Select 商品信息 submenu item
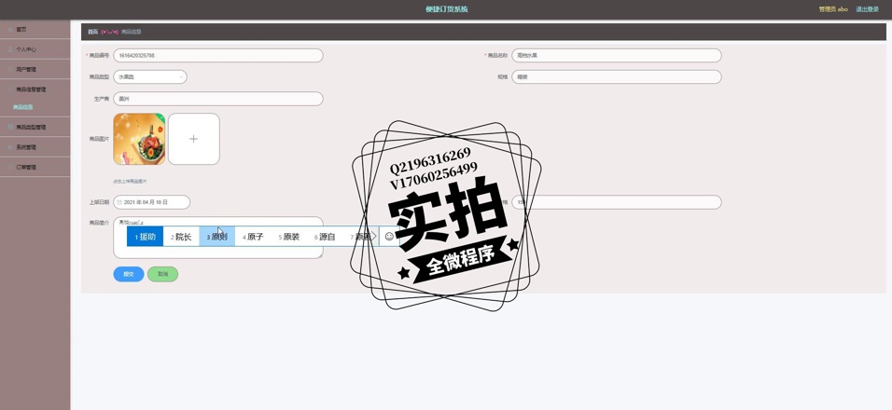Image resolution: width=892 pixels, height=410 pixels. (x=23, y=107)
